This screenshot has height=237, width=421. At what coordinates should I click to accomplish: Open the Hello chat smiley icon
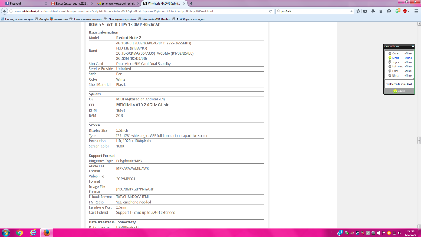389,11
